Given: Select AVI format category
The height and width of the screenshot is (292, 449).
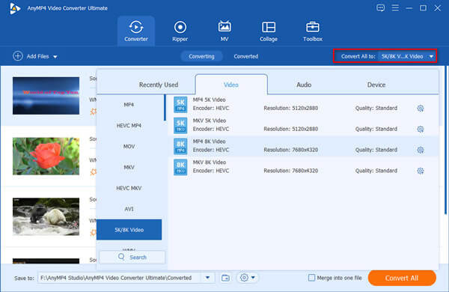Looking at the screenshot, I should click(x=129, y=209).
